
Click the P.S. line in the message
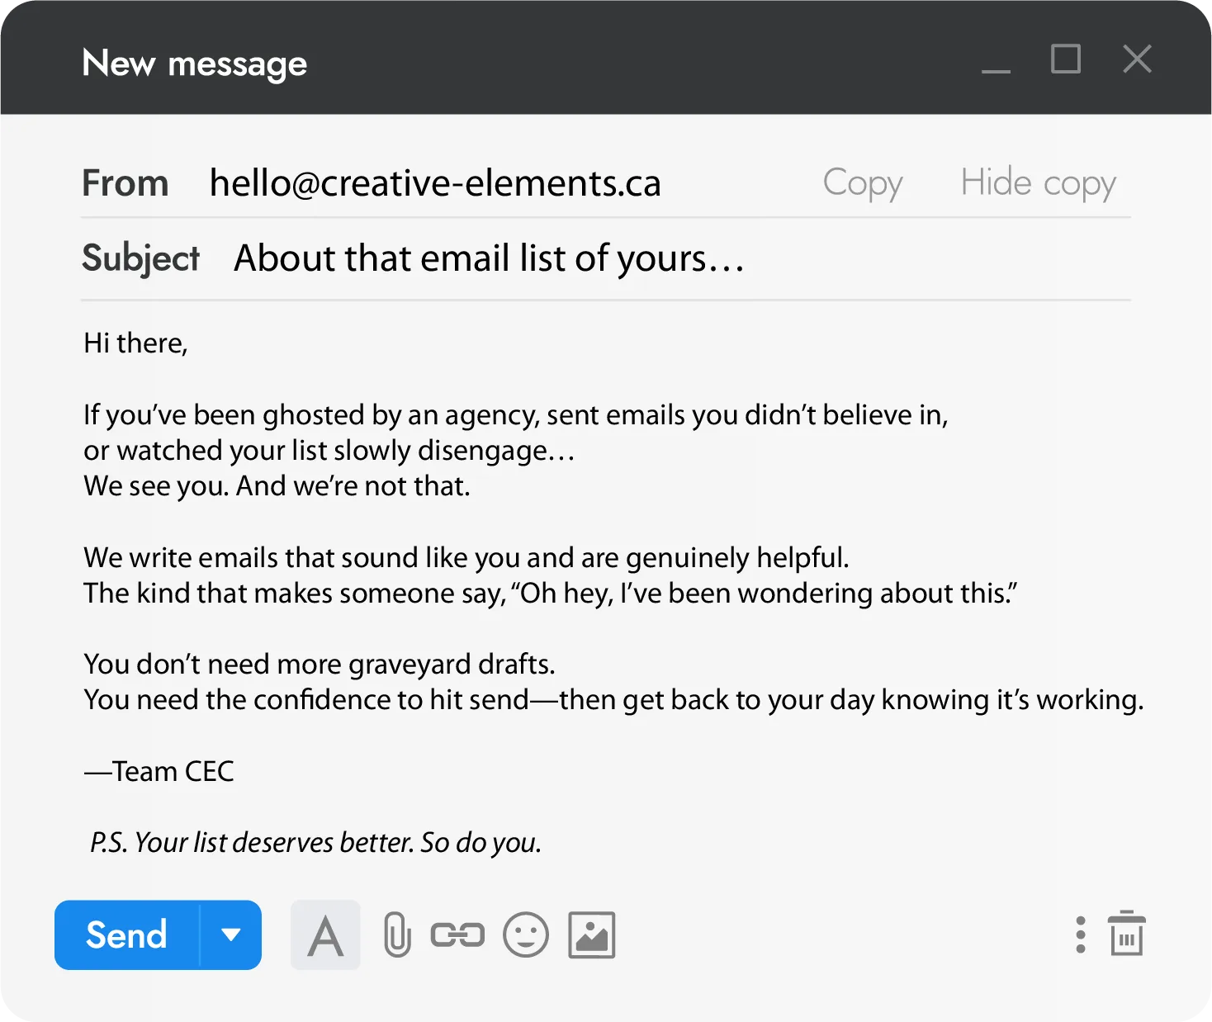point(315,843)
